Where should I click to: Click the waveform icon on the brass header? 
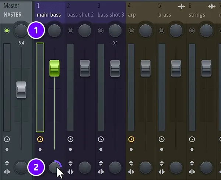click(181, 7)
